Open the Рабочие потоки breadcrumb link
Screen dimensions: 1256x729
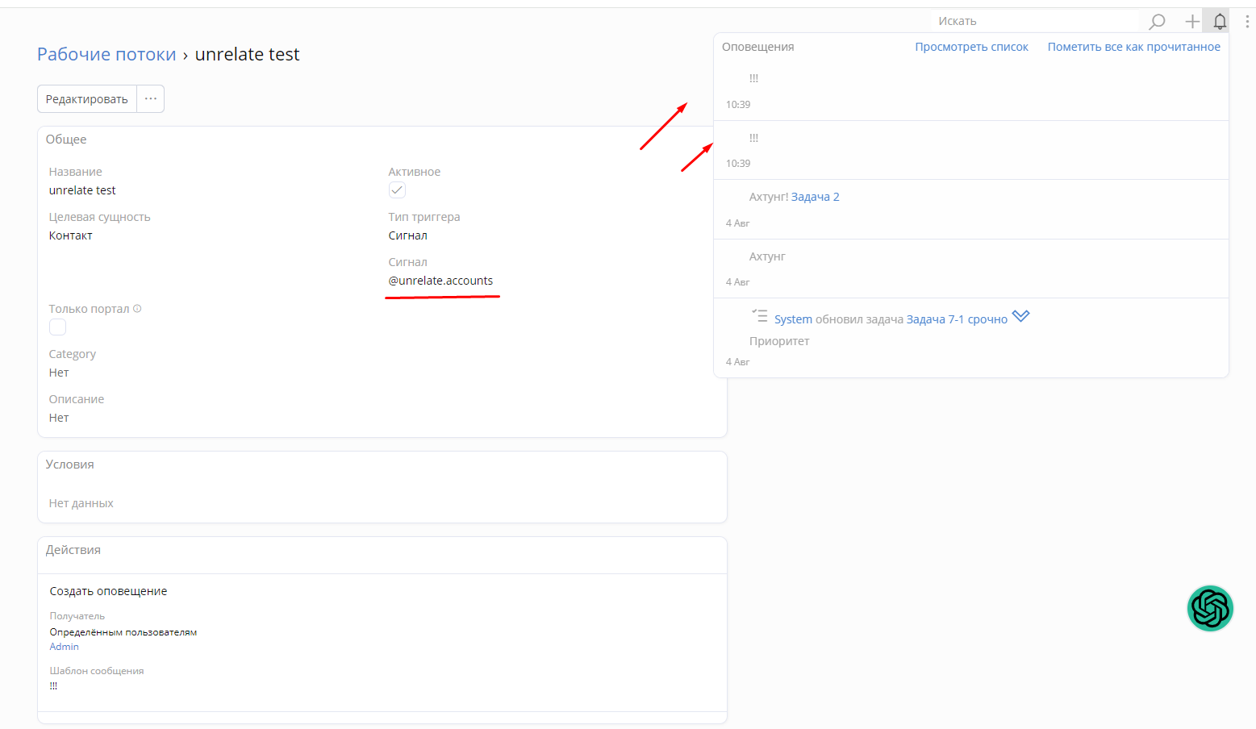106,54
